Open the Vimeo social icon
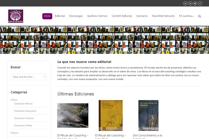Image resolution: width=209 pixels, height=139 pixels. click(185, 3)
